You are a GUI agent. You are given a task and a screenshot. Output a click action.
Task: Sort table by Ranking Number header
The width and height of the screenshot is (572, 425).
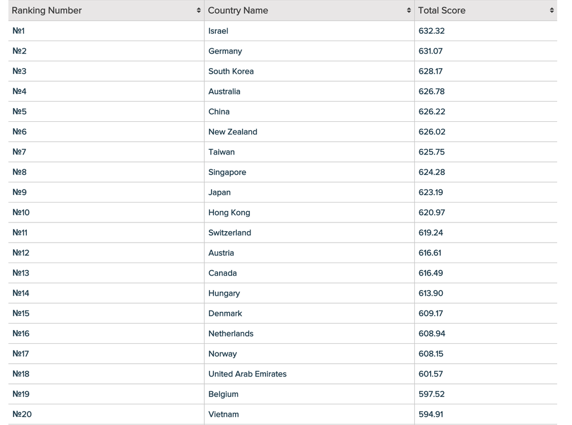click(x=47, y=10)
